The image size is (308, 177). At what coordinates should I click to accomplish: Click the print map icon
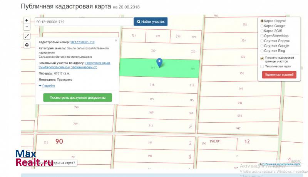(27, 45)
